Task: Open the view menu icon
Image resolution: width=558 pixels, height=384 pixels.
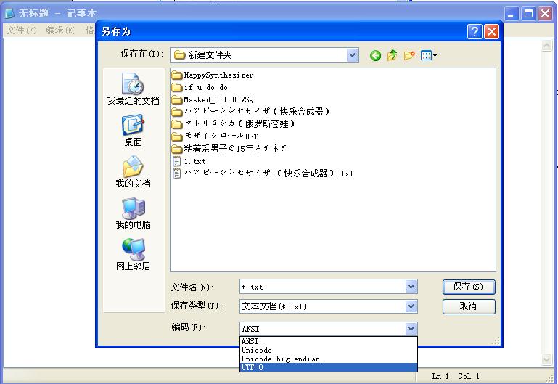Action: [428, 55]
